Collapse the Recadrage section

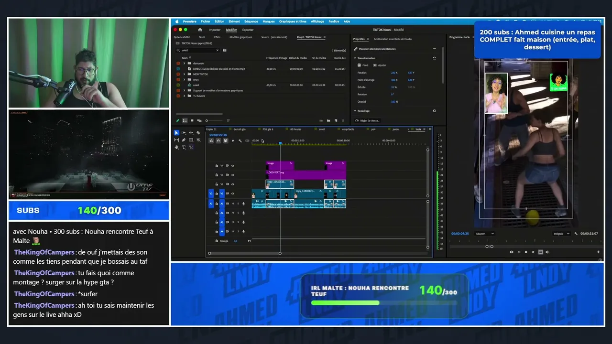pyautogui.click(x=355, y=111)
